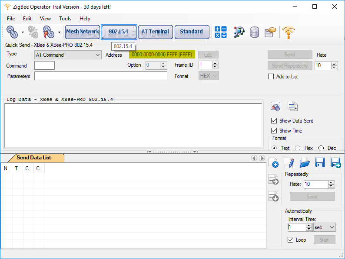Screen dimensions: 345x259
Task: Increase the Quick Send Rate value
Action: (334, 64)
